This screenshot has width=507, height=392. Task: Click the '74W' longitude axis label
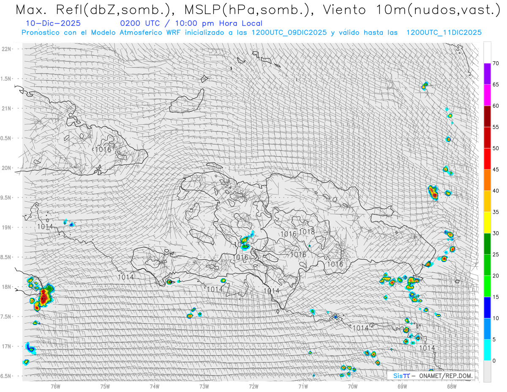[x=155, y=386]
